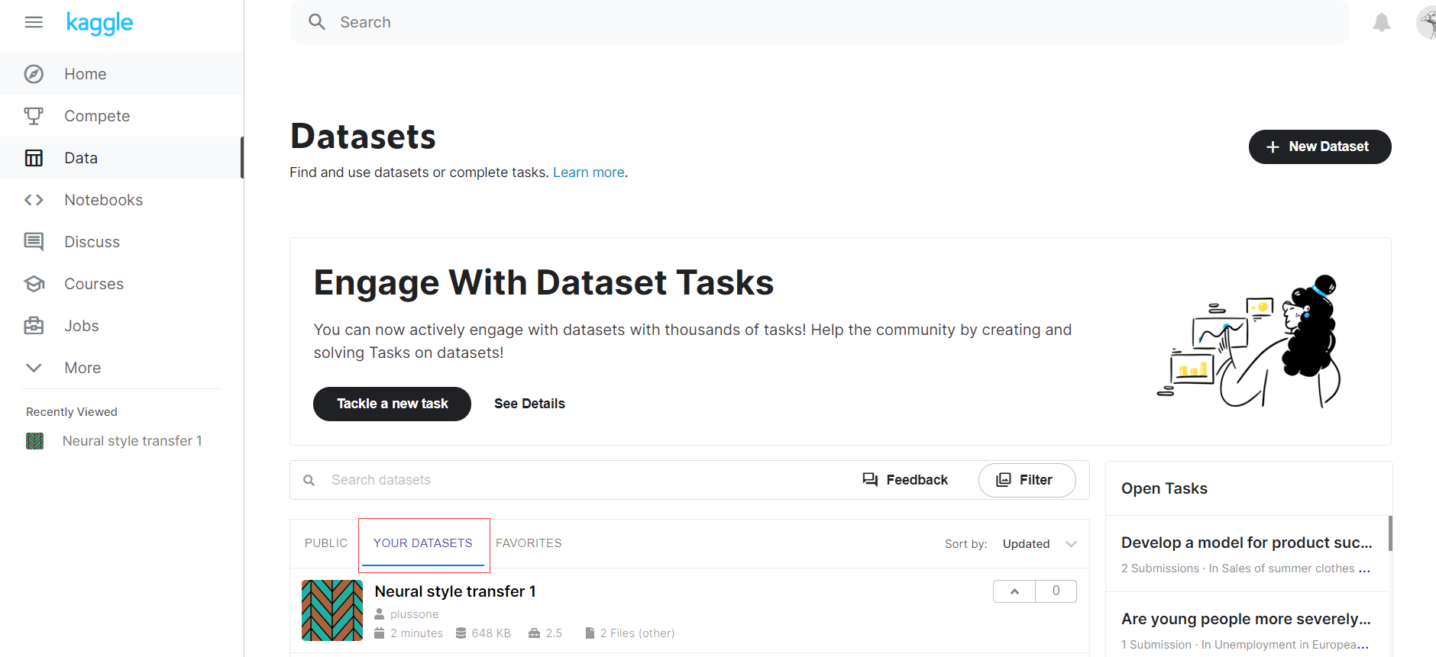Click the Jobs briefcase icon
Image resolution: width=1436 pixels, height=657 pixels.
[34, 326]
